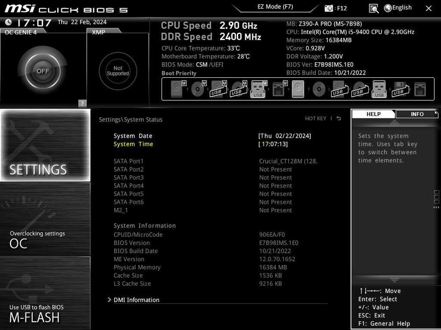
Task: Select the UEFI USB hard disk boot icon
Action: (218, 89)
